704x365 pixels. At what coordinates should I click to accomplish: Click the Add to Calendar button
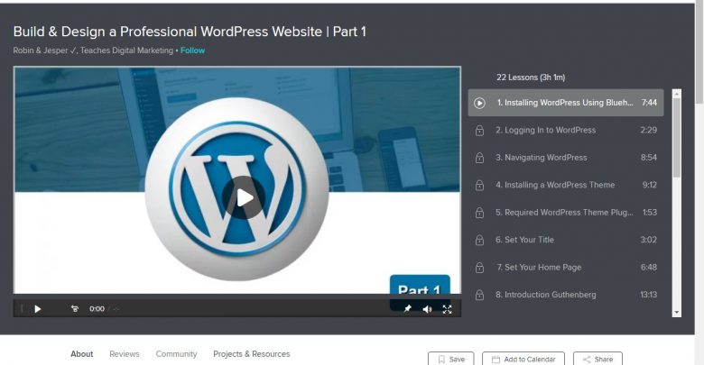tap(523, 359)
